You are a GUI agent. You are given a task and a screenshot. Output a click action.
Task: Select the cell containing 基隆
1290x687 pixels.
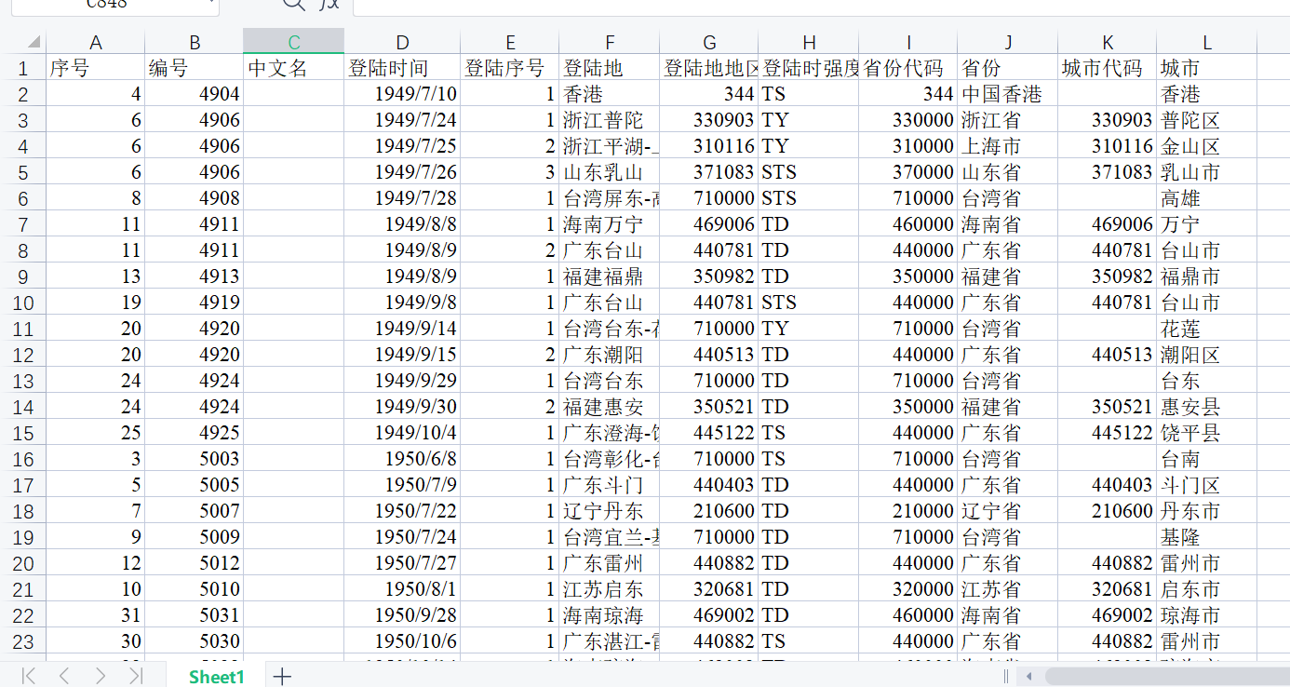click(1207, 537)
